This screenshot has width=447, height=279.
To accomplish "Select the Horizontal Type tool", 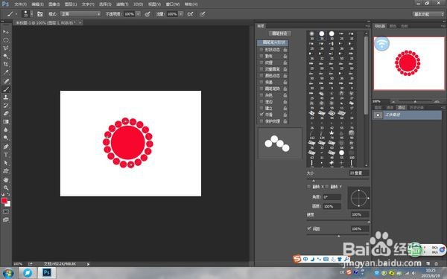I will tap(6, 155).
